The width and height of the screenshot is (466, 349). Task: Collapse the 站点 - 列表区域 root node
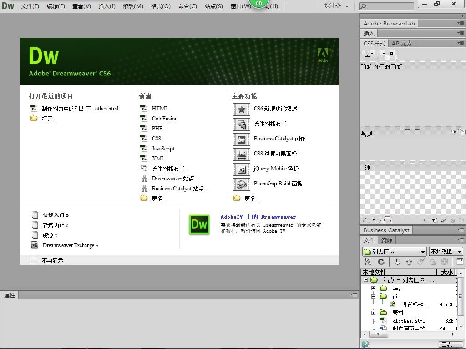365,280
